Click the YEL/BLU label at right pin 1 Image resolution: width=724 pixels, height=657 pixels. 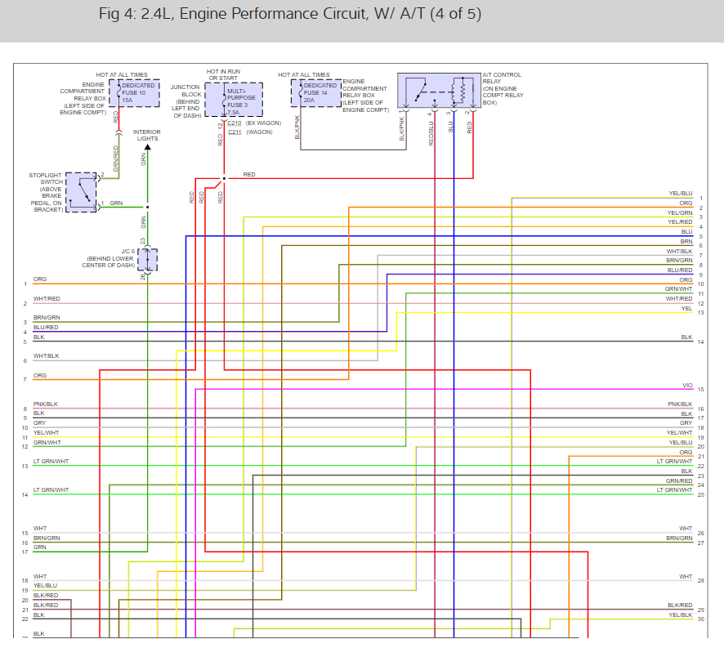(x=681, y=194)
